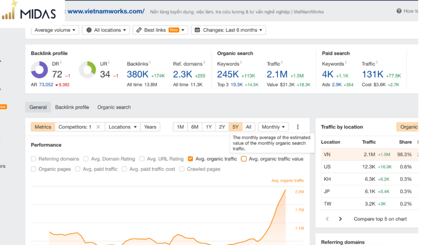Click the calendar icon beside Changes

[x=197, y=30]
